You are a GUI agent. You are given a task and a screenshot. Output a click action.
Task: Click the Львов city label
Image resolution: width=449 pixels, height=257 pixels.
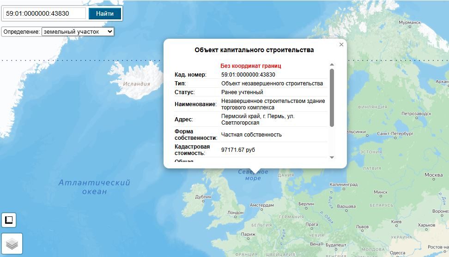(x=362, y=227)
